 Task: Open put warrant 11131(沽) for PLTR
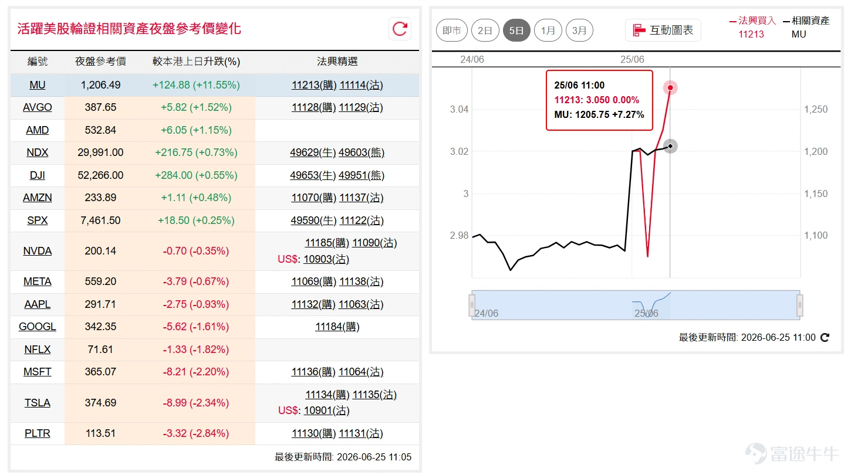362,433
